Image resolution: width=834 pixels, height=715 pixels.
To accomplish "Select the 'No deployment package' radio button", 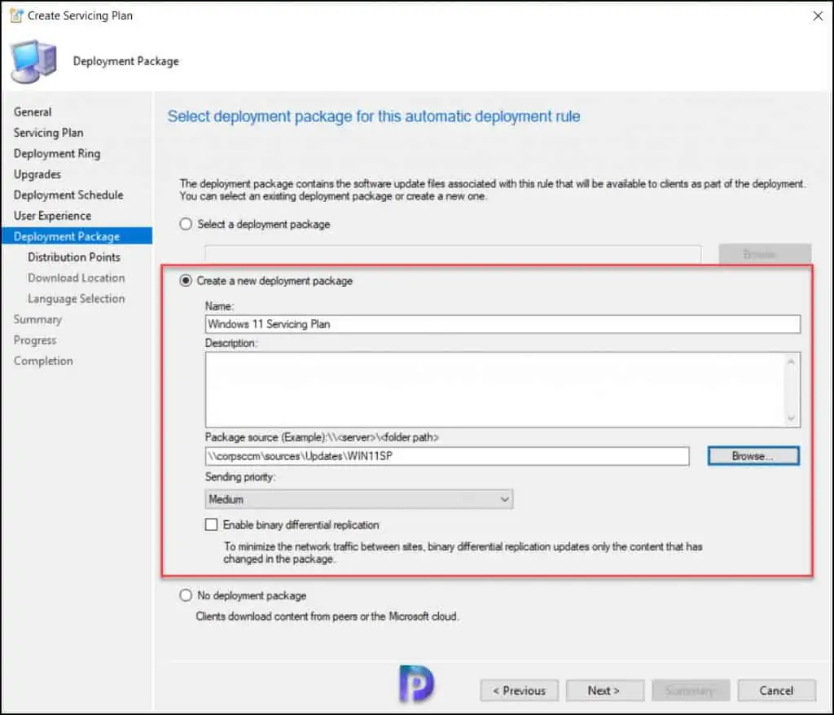I will pos(186,595).
